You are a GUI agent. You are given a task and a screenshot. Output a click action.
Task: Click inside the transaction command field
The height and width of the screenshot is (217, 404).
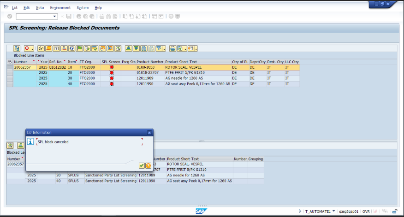pyautogui.click(x=34, y=17)
